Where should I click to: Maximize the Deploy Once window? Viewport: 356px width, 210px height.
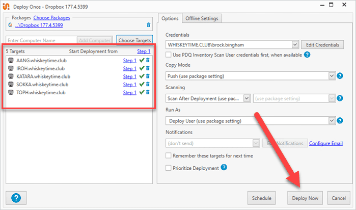pyautogui.click(x=331, y=5)
